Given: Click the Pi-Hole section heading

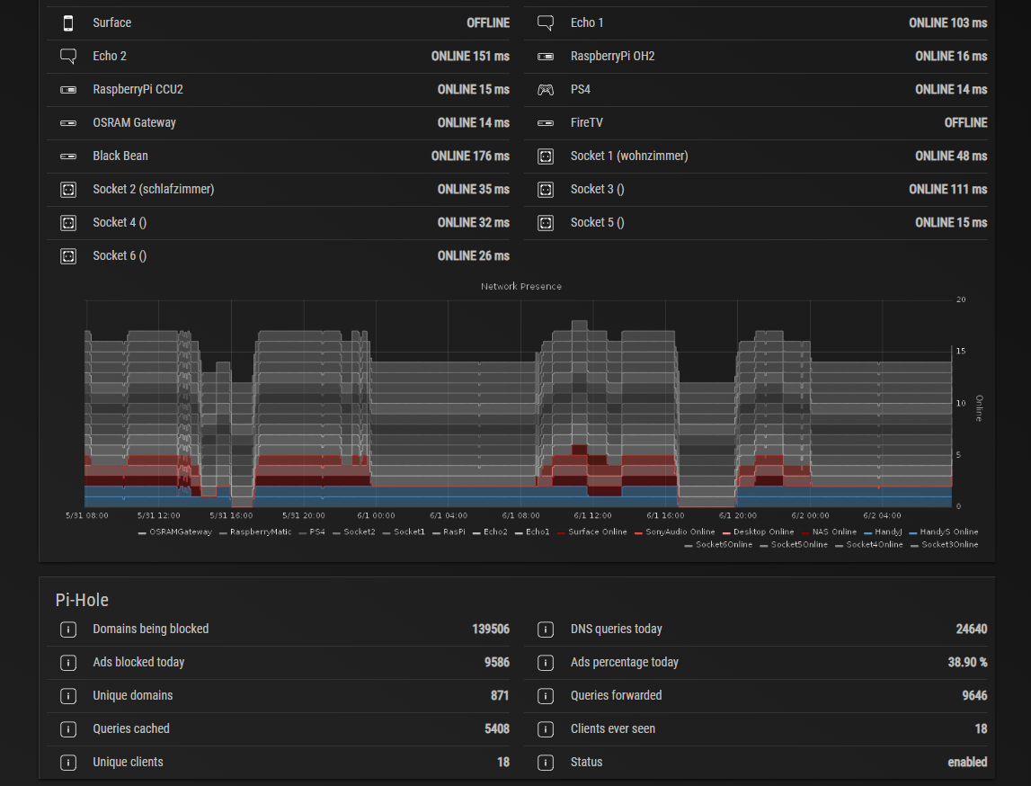Looking at the screenshot, I should click(x=82, y=600).
